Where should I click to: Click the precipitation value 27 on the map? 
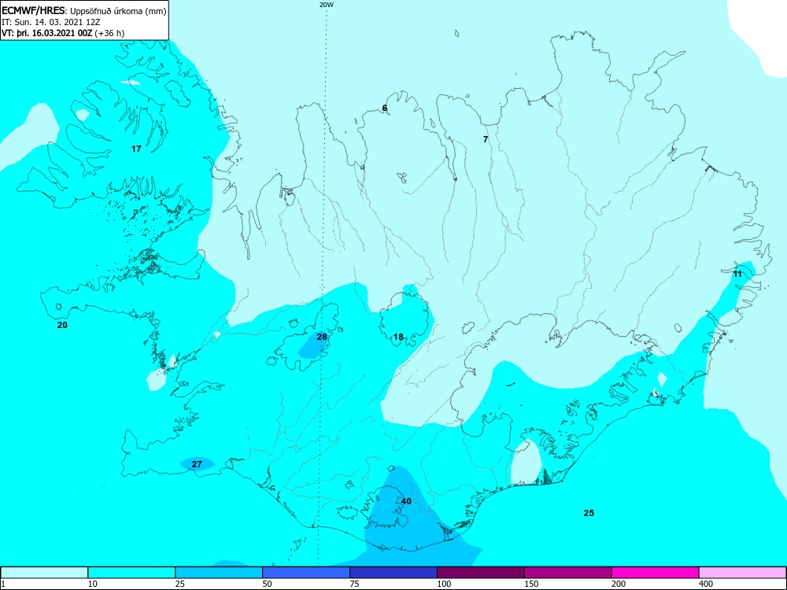point(197,464)
